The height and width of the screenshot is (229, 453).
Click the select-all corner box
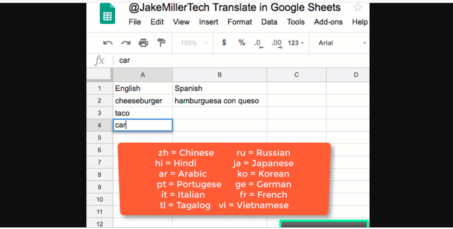[100, 75]
